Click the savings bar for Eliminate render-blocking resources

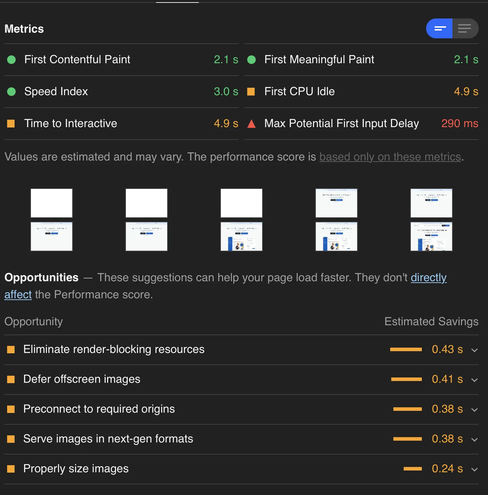tap(406, 349)
